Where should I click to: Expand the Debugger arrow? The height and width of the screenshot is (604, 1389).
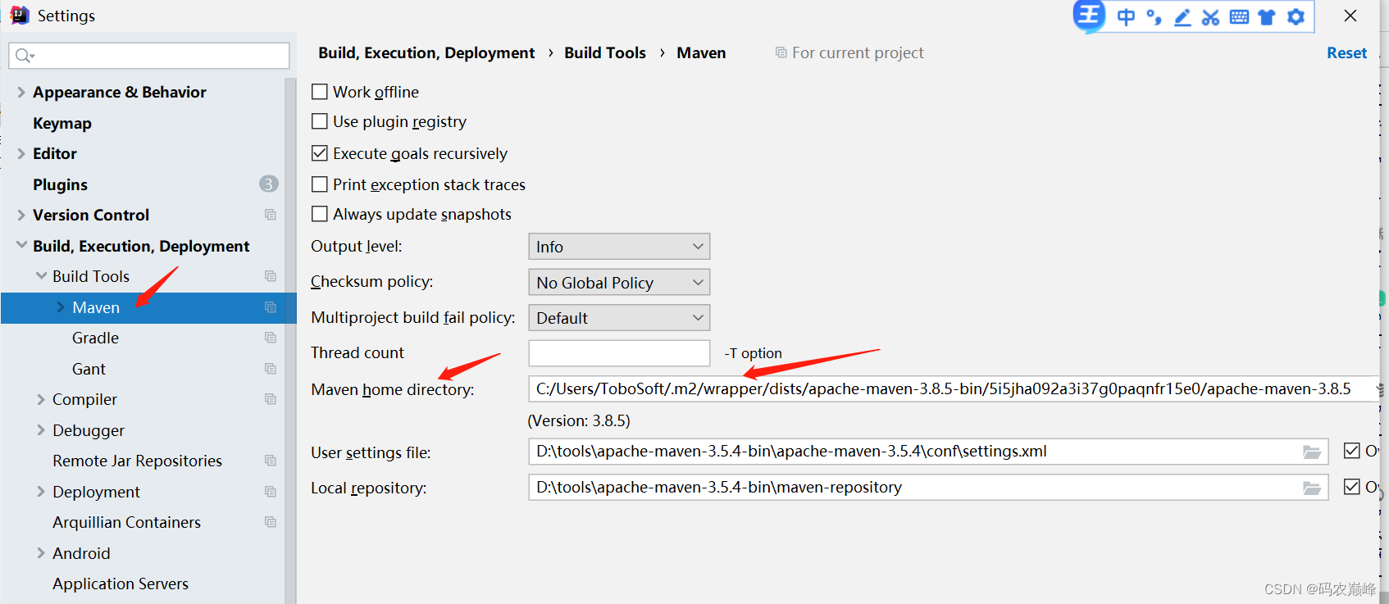click(41, 430)
